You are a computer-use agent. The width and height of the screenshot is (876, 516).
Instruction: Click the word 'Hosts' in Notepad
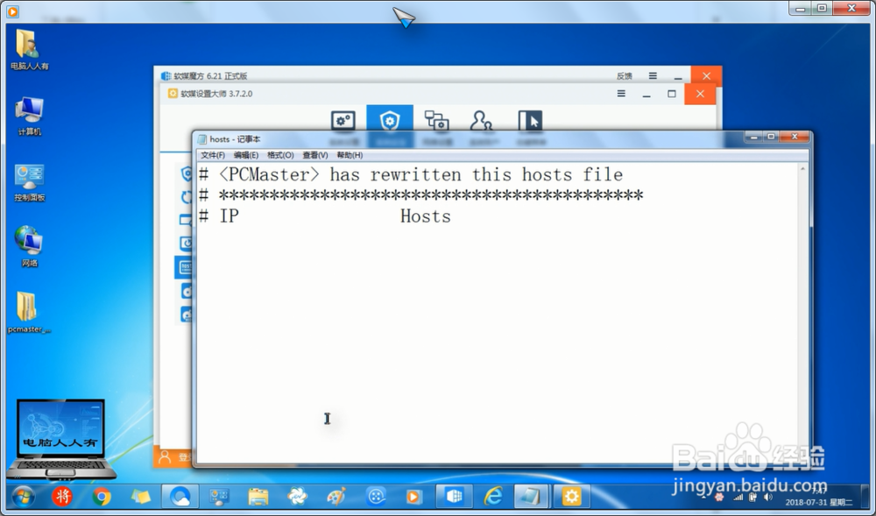click(x=425, y=216)
